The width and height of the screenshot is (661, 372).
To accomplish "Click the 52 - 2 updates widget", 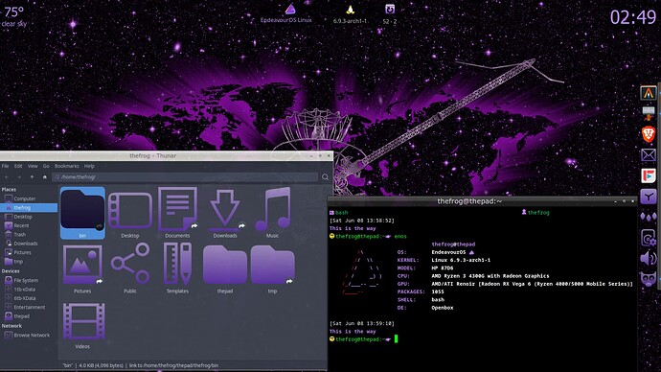I will pos(390,13).
